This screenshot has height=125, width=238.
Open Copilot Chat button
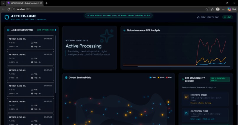coord(232,9)
